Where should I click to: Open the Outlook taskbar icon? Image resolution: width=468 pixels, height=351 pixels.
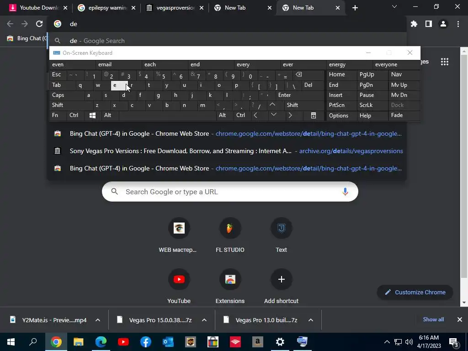168,342
